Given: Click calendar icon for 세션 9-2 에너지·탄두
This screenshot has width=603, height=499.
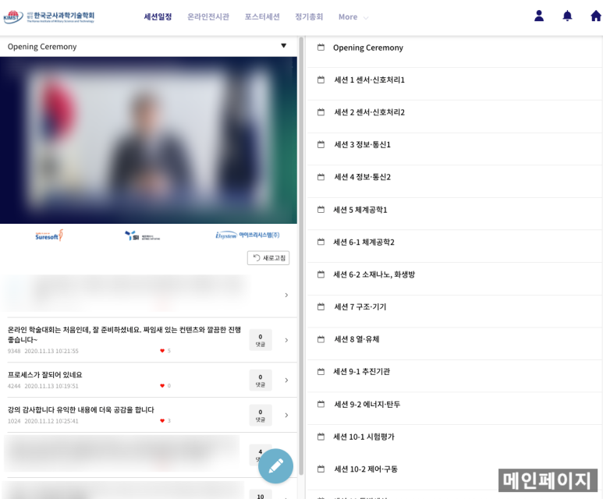Looking at the screenshot, I should pyautogui.click(x=321, y=404).
